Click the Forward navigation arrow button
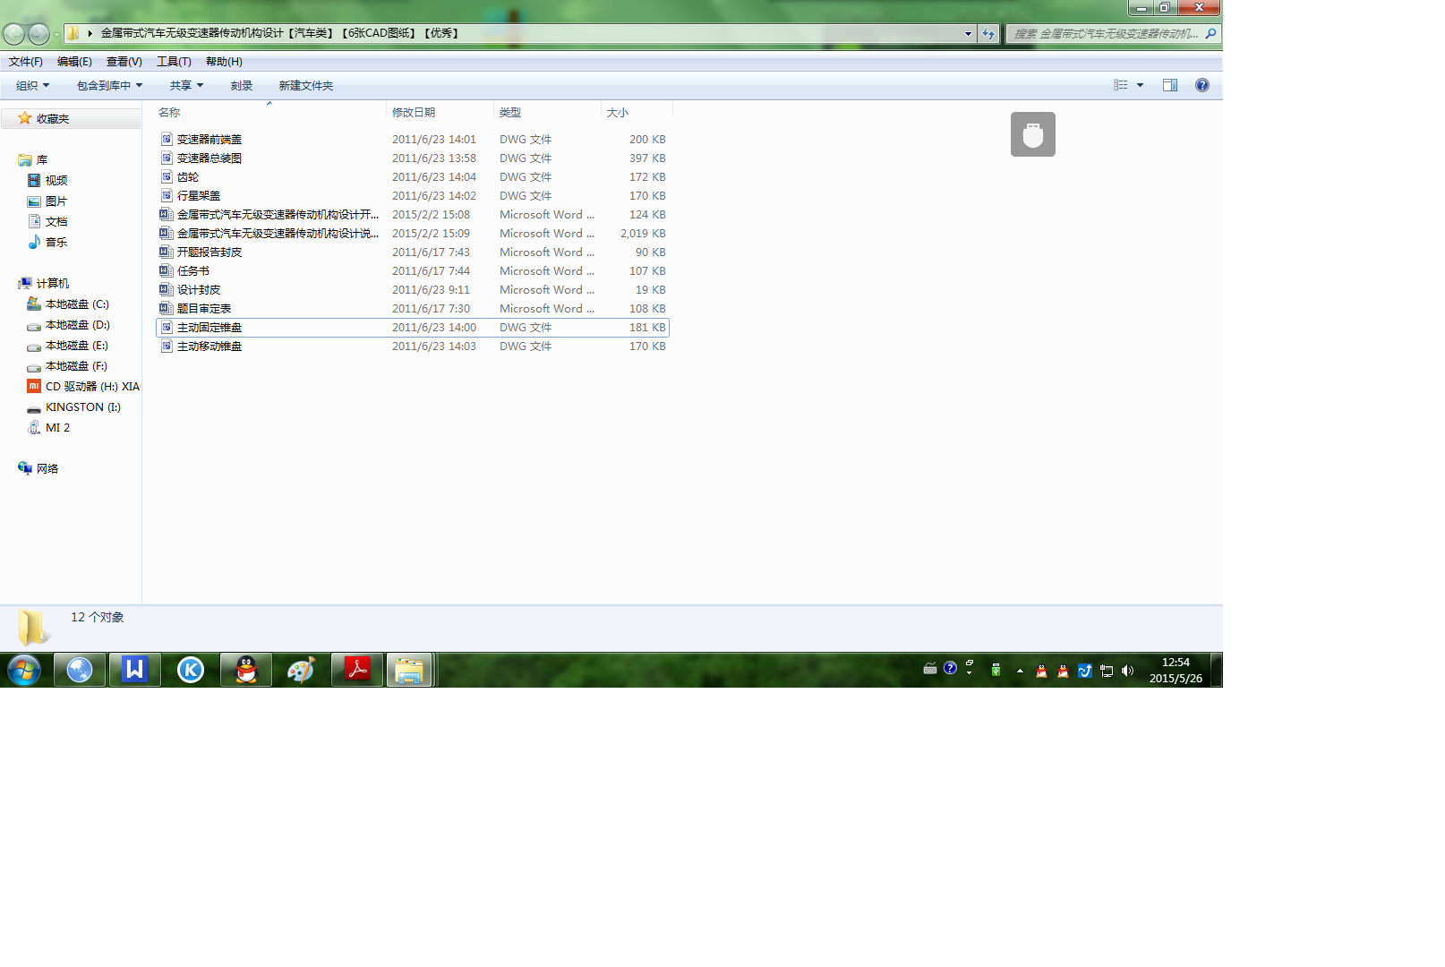 click(x=38, y=34)
